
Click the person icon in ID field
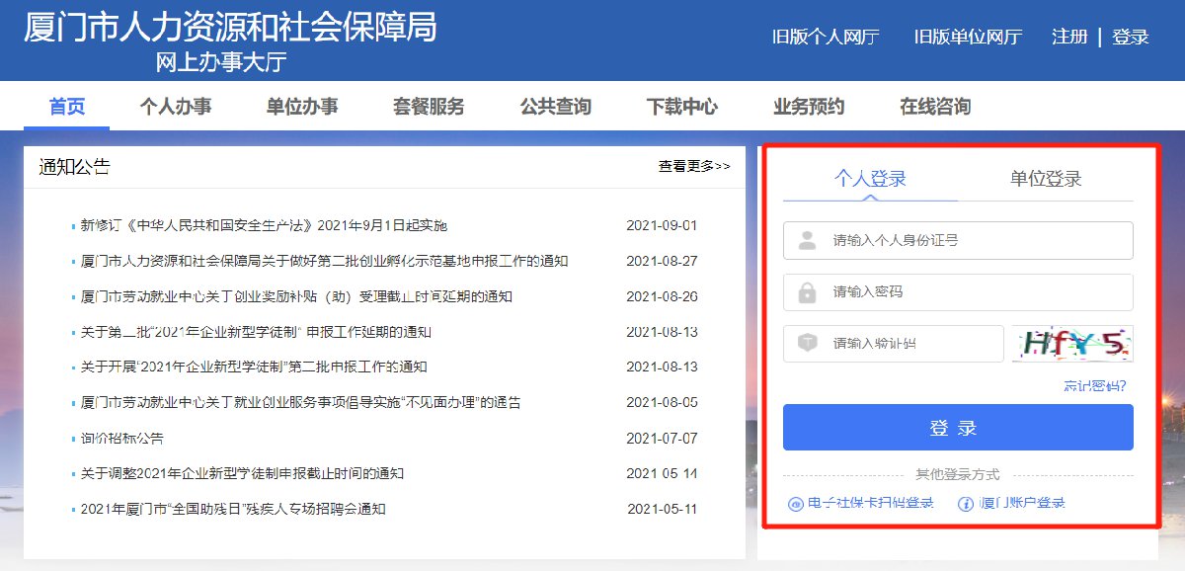point(807,240)
